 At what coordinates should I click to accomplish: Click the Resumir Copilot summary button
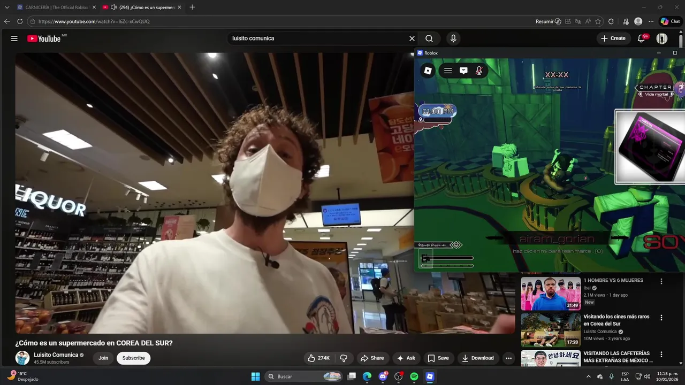(549, 21)
